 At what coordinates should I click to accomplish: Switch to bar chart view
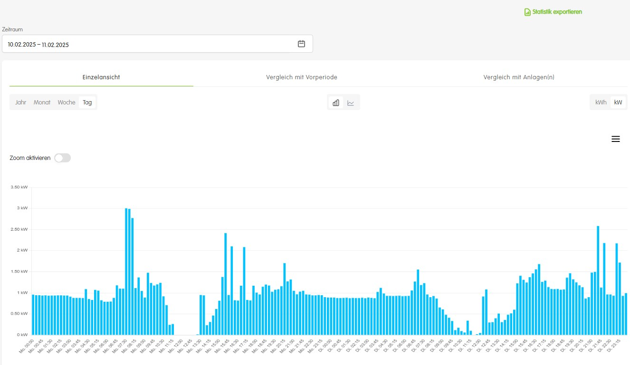pyautogui.click(x=336, y=103)
